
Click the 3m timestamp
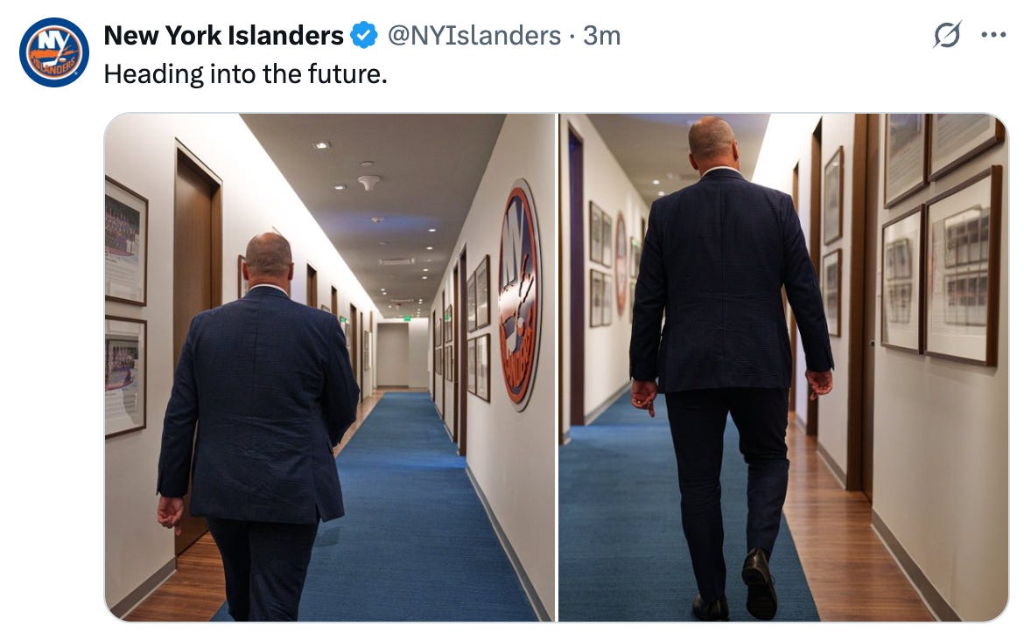coord(601,35)
